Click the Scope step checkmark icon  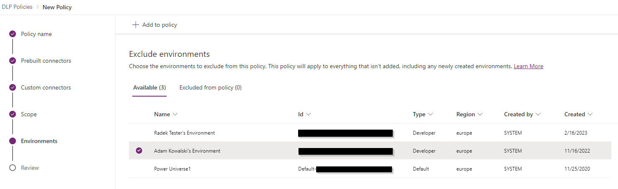pyautogui.click(x=13, y=114)
